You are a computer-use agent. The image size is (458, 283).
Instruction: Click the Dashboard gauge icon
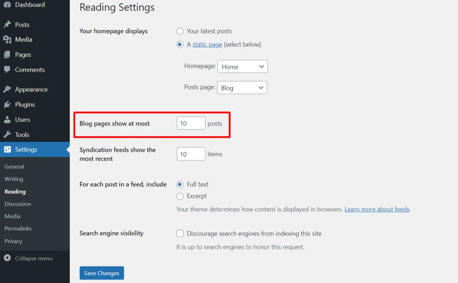pyautogui.click(x=7, y=5)
